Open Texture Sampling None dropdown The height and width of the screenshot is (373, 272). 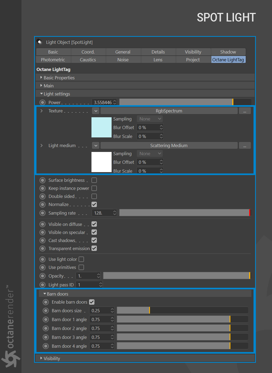[150, 119]
